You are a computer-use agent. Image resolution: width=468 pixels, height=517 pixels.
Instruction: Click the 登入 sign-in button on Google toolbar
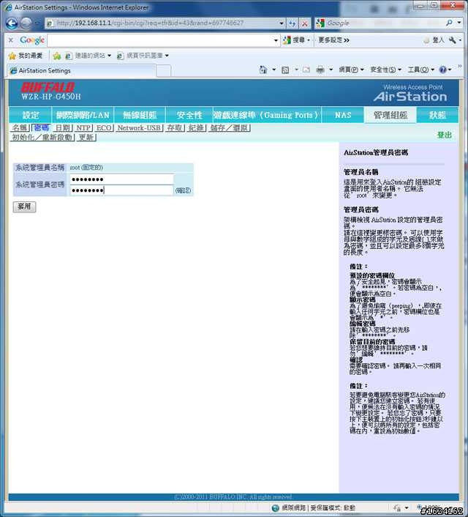pos(434,40)
